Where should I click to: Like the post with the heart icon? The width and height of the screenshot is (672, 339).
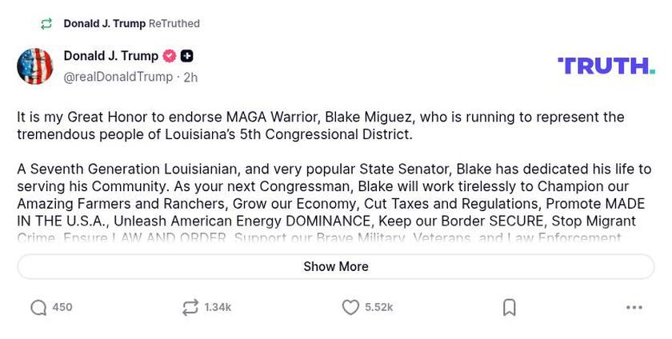click(x=350, y=308)
